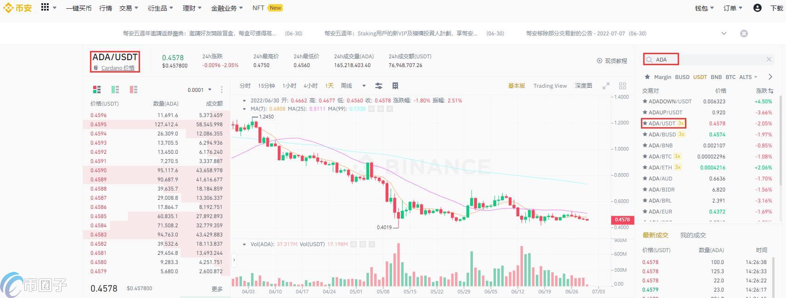This screenshot has height=298, width=786.
Task: Click the market pair list scrollbar
Action: [x=780, y=138]
